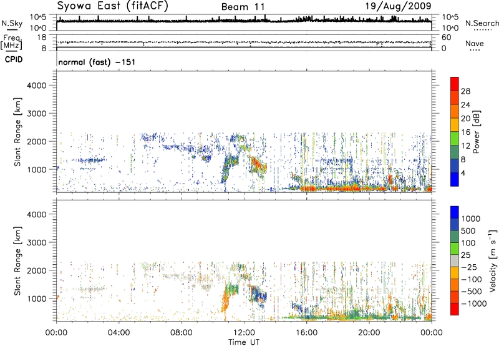
Task: Click the "-500" value on the velocity colorbar
Action: click(x=472, y=292)
